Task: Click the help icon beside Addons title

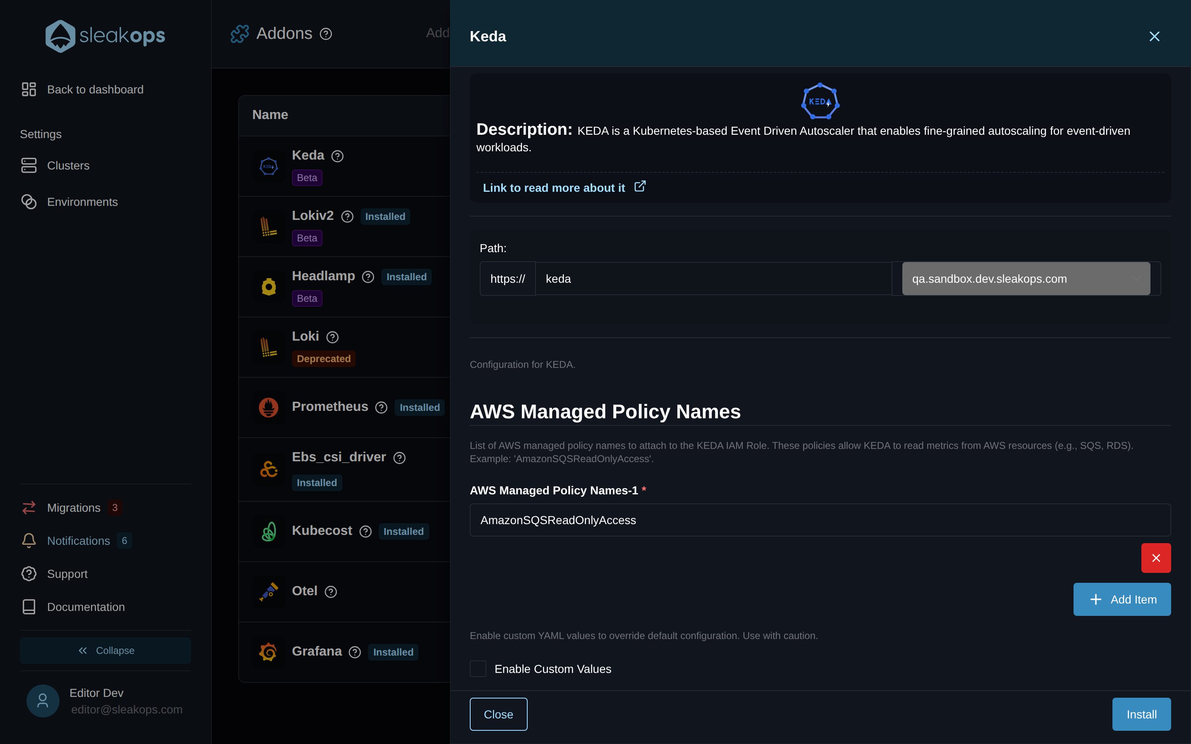Action: [326, 34]
